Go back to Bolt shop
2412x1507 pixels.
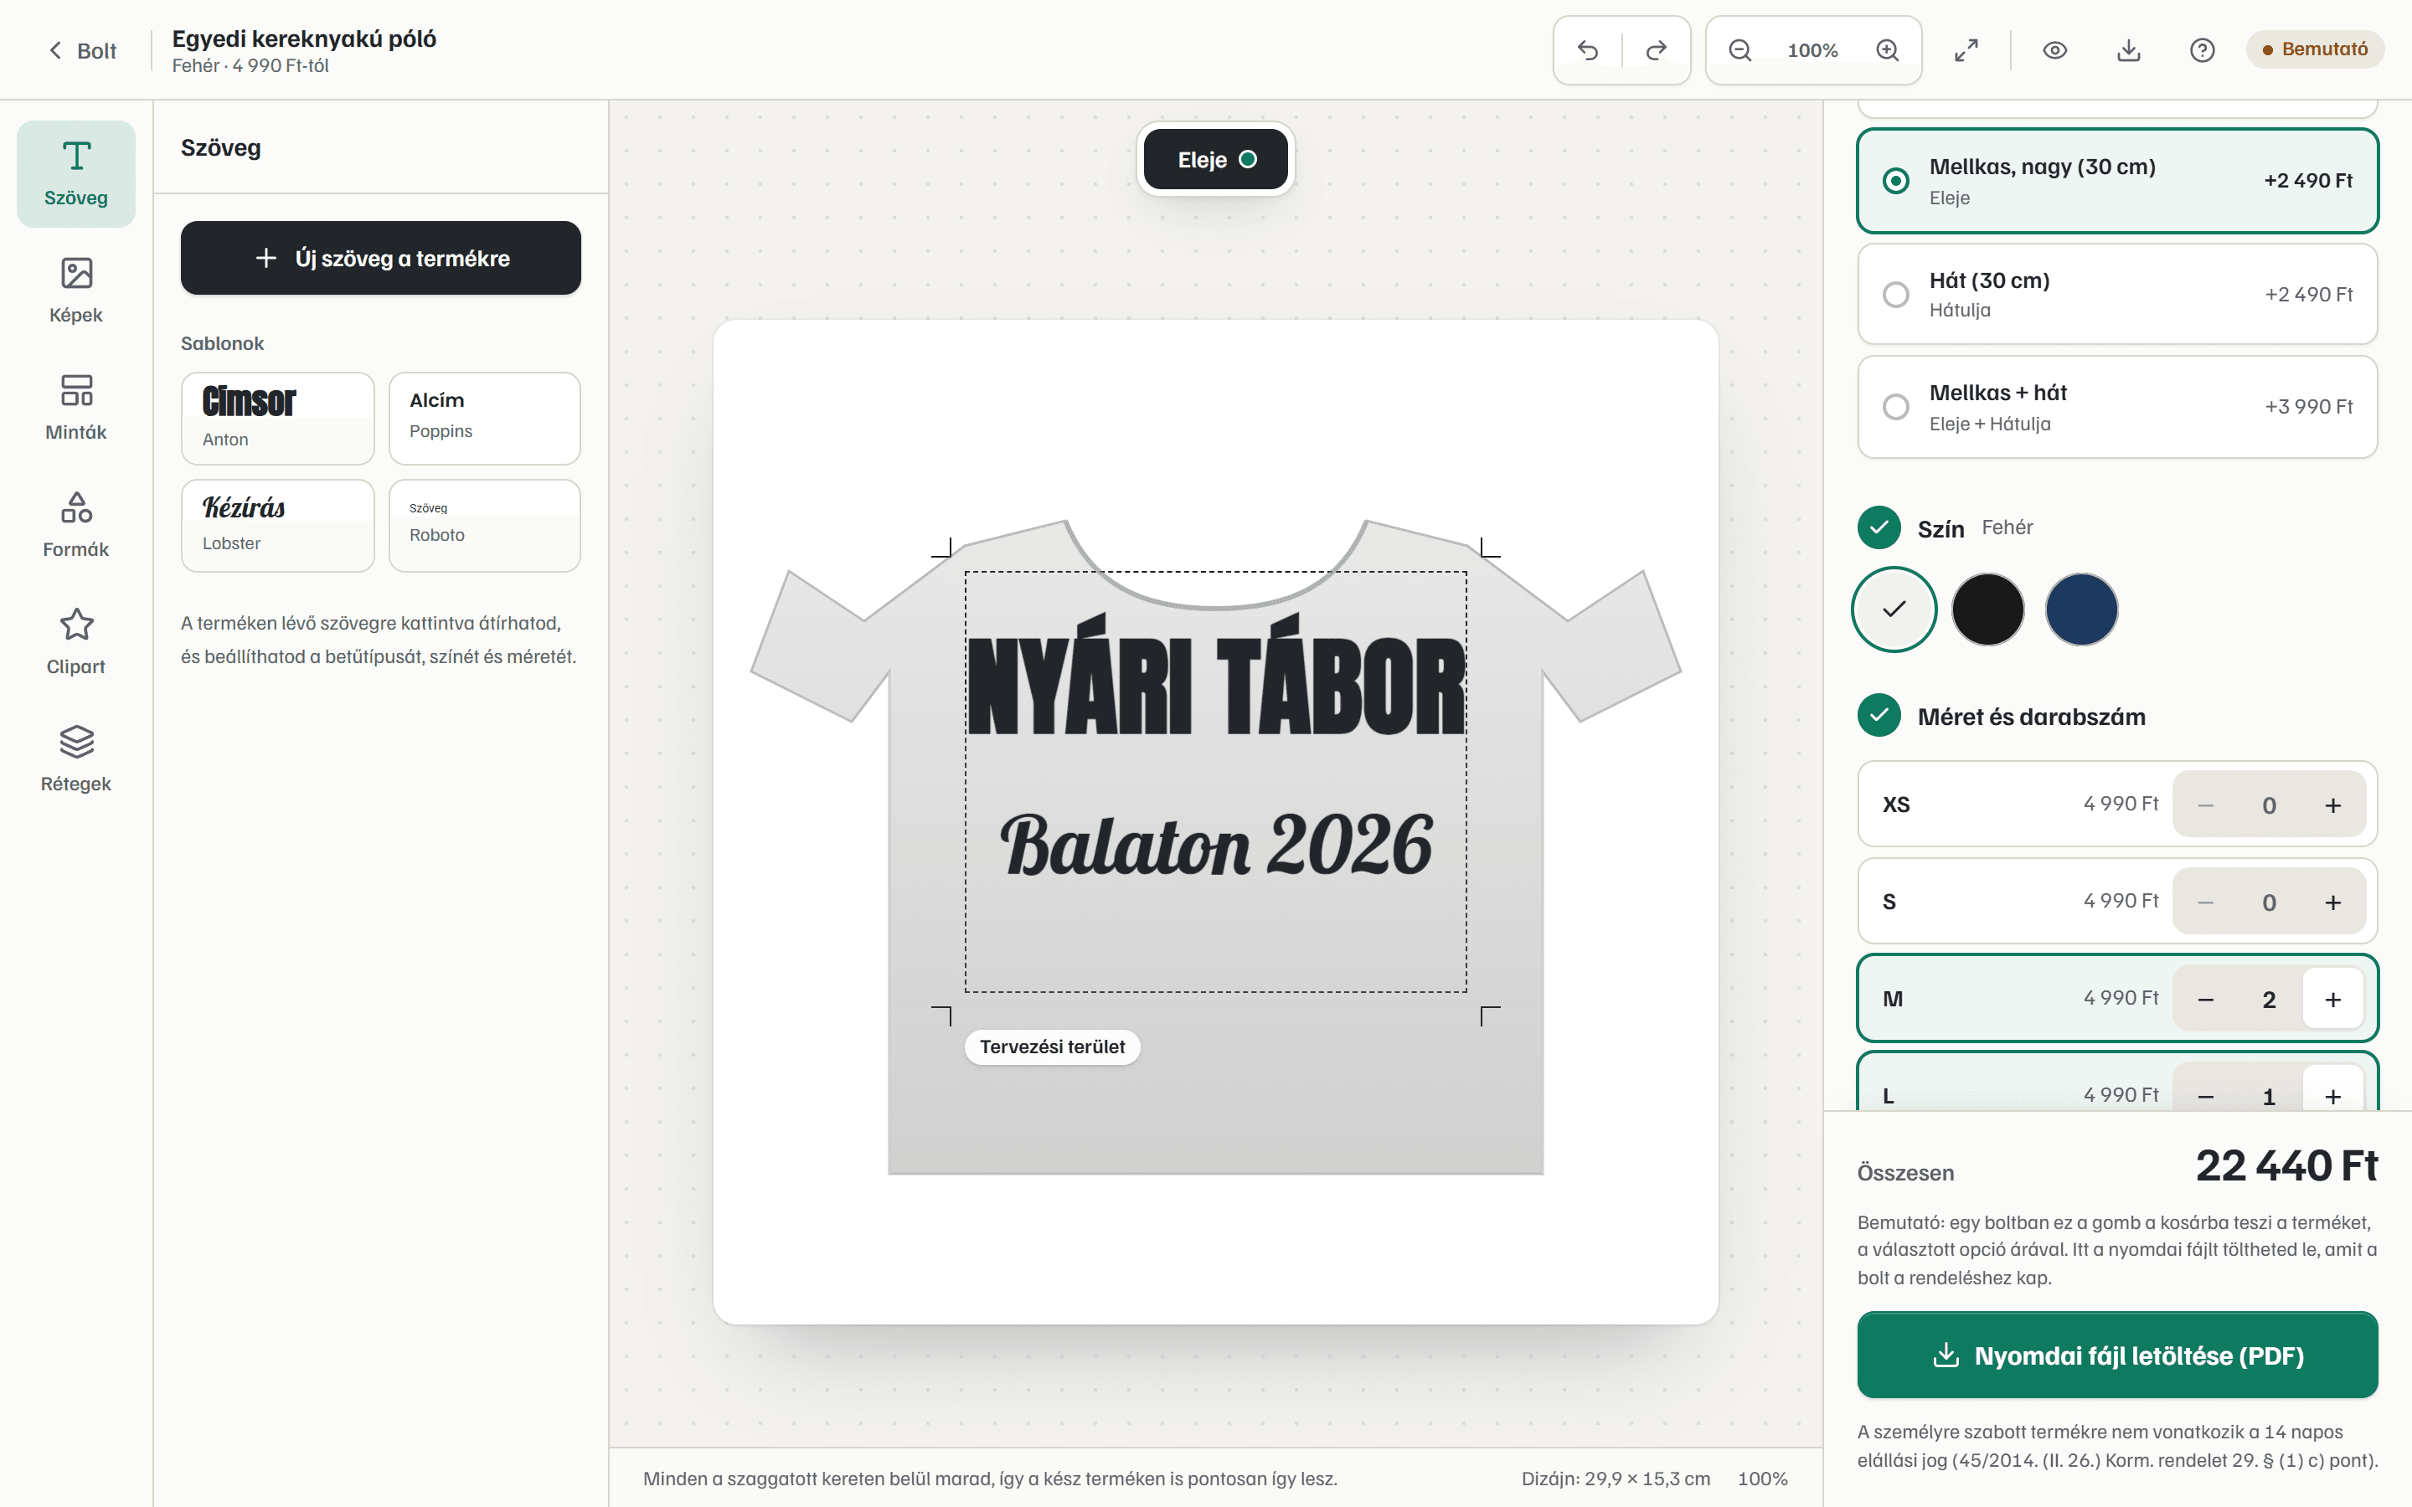click(x=83, y=51)
